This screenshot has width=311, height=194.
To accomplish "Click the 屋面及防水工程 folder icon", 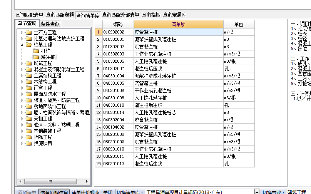I will tap(28, 94).
